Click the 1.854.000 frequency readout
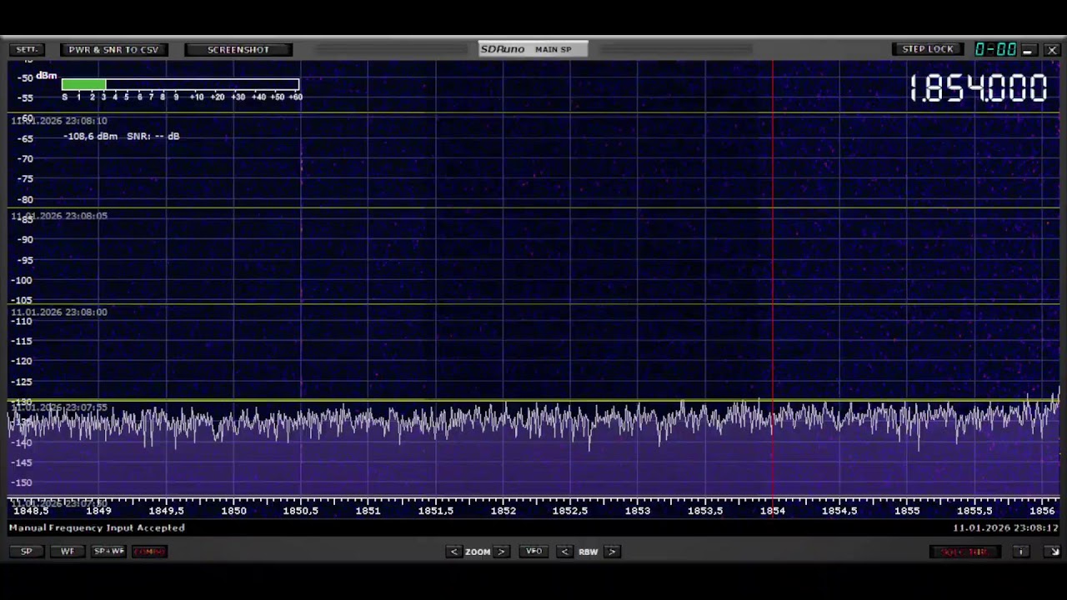 pos(978,88)
